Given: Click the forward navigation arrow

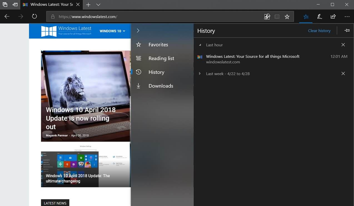Looking at the screenshot, I should [21, 17].
